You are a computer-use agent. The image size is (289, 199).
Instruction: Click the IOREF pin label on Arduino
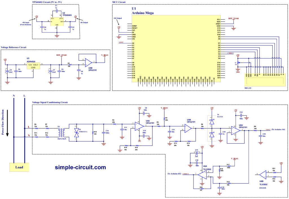pyautogui.click(x=135, y=26)
